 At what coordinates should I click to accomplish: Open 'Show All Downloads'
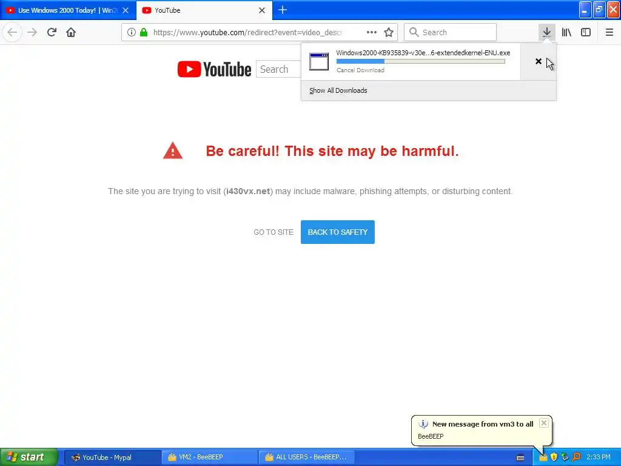click(338, 90)
